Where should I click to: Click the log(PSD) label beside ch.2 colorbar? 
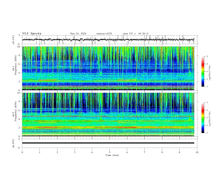(x=210, y=119)
